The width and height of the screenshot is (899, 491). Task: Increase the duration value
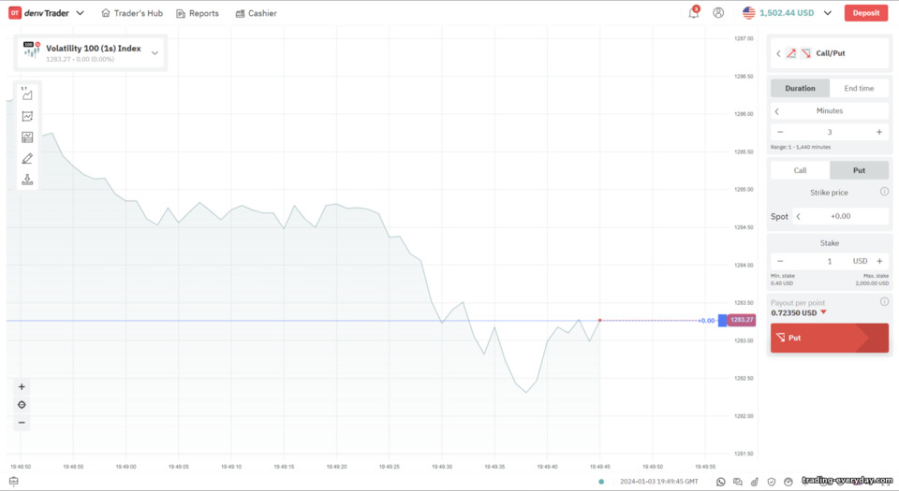coord(879,132)
